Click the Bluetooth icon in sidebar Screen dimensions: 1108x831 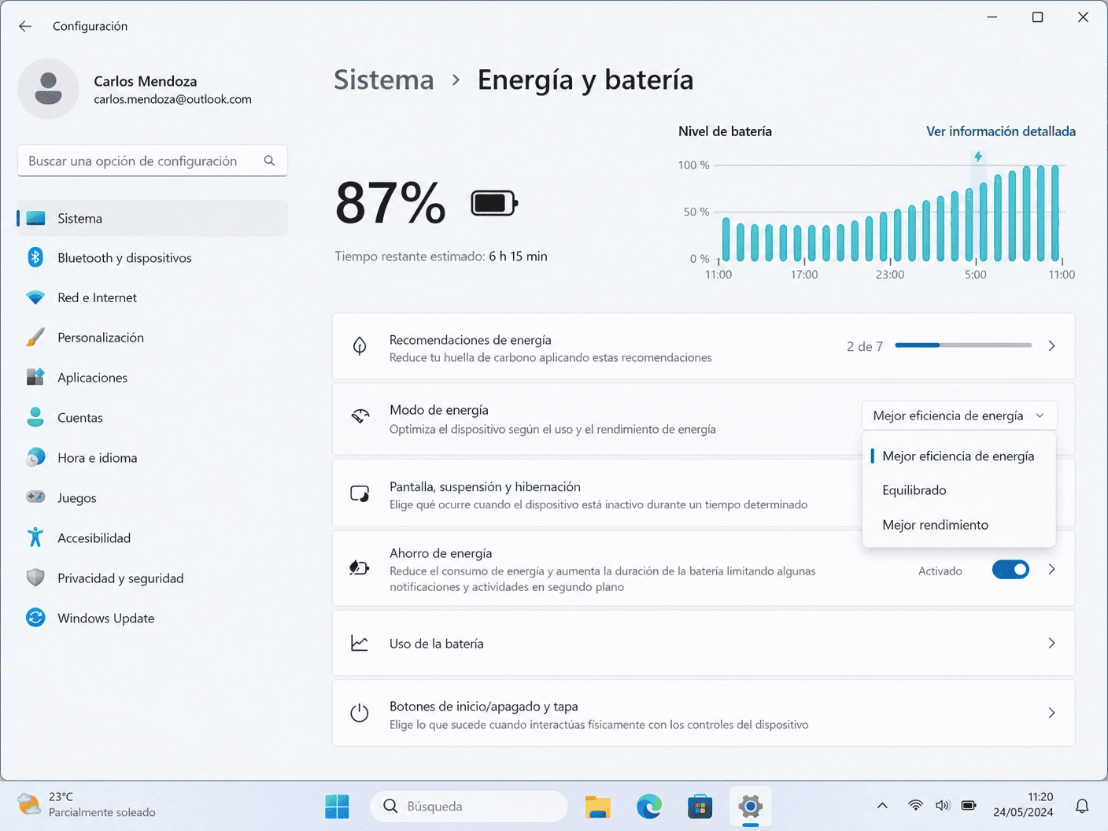[35, 257]
